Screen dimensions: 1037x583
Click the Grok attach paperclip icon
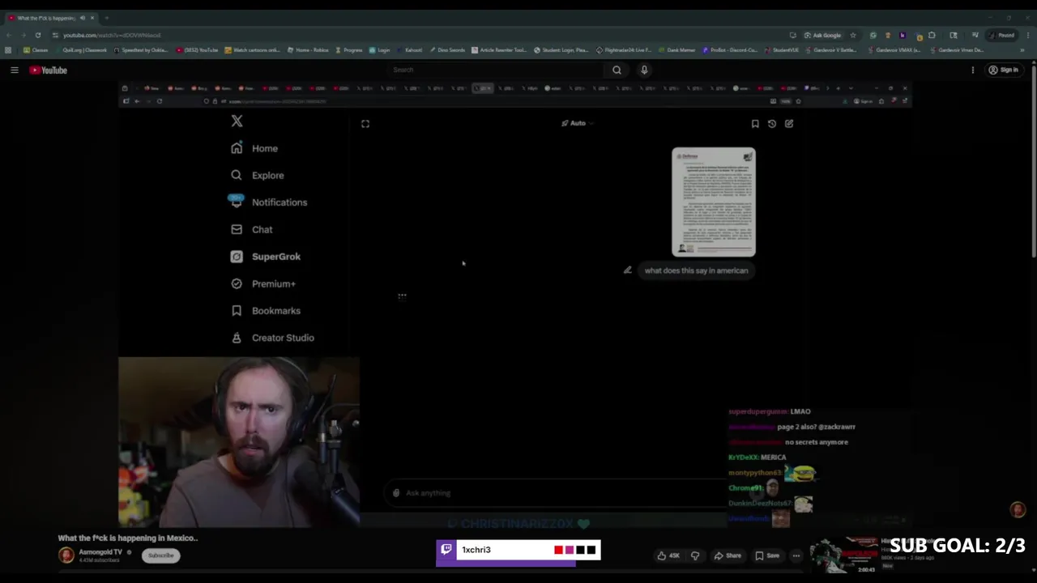point(396,493)
